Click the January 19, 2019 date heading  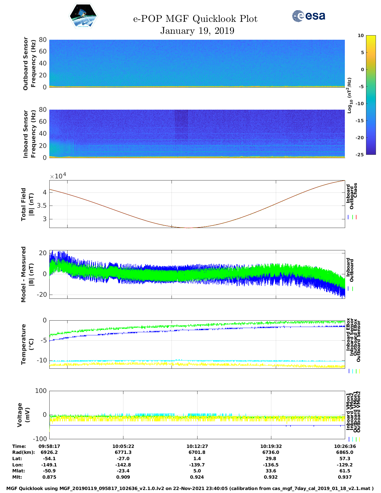coord(197,31)
